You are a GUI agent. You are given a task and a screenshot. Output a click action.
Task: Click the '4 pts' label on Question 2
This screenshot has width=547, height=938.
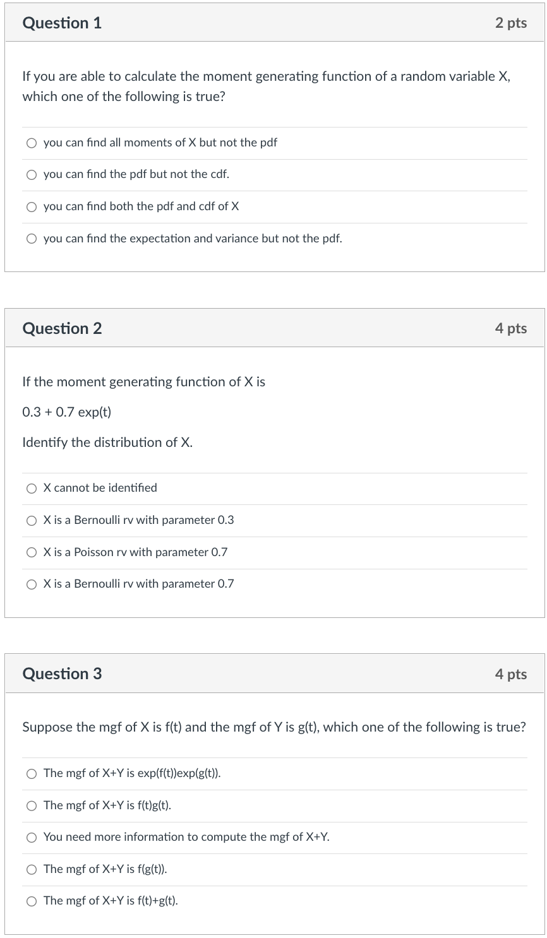(x=512, y=328)
